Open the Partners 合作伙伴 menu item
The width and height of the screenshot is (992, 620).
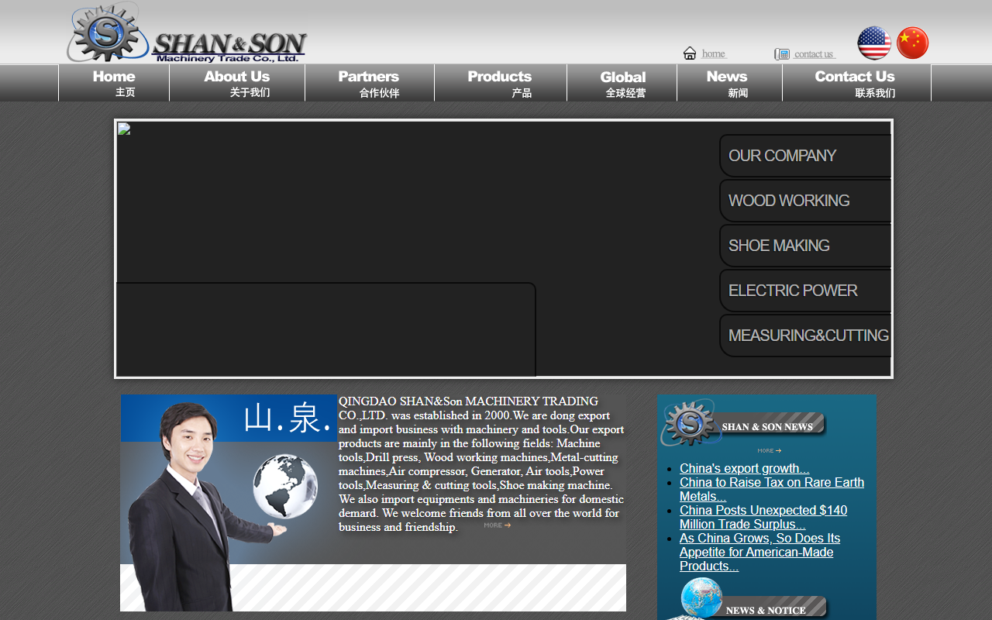point(370,83)
